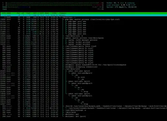Select the htop row with PID 21242
The image size is (167, 121).
(x=83, y=92)
